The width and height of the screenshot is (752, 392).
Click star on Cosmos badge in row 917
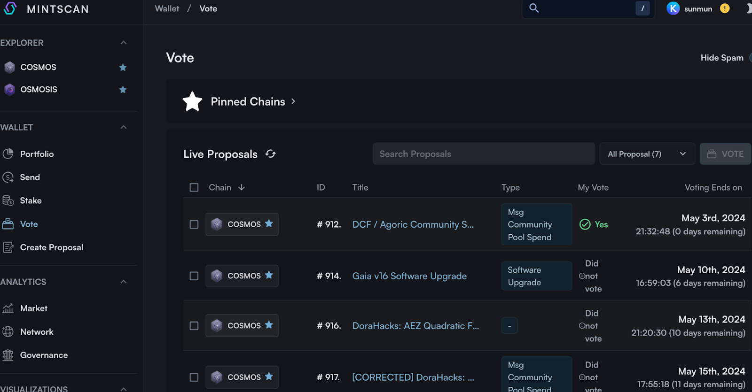(269, 377)
